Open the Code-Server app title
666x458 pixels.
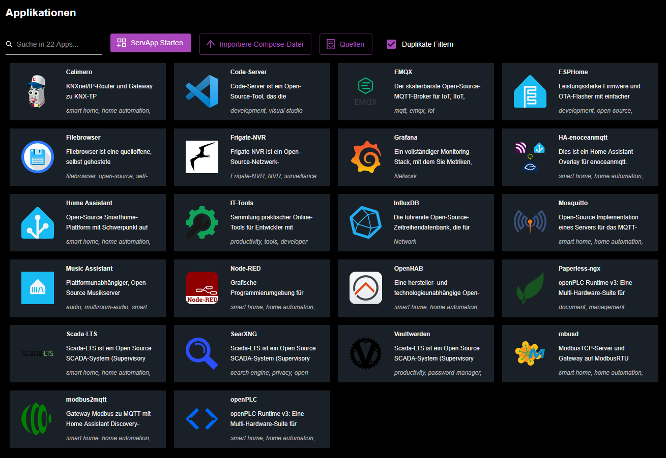click(x=249, y=72)
